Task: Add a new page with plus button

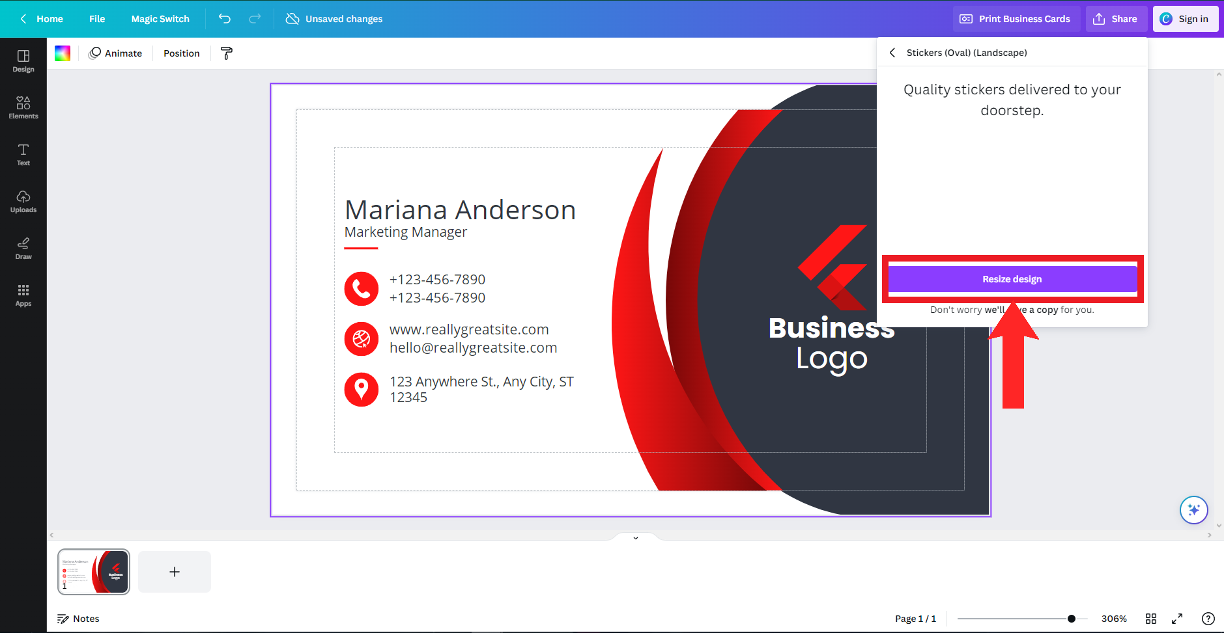Action: click(x=175, y=572)
